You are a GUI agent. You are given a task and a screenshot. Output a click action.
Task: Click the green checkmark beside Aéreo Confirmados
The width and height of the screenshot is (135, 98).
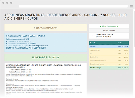[x=101, y=26]
